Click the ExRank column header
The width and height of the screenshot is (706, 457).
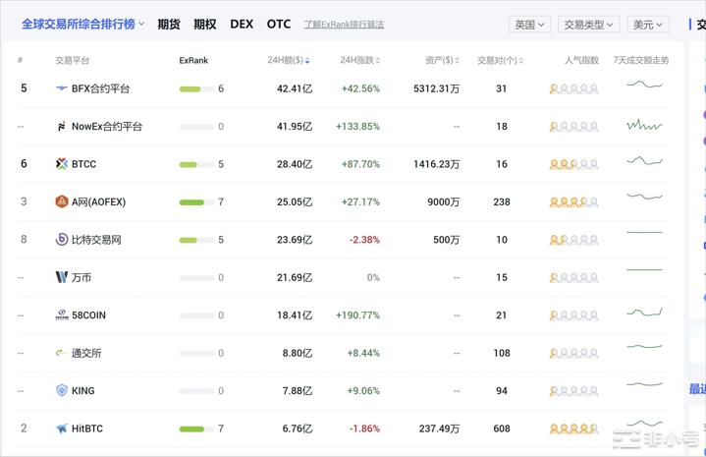pyautogui.click(x=193, y=60)
